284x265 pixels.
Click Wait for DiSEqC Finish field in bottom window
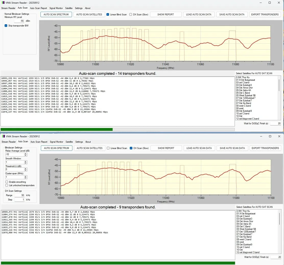[x=276, y=257]
